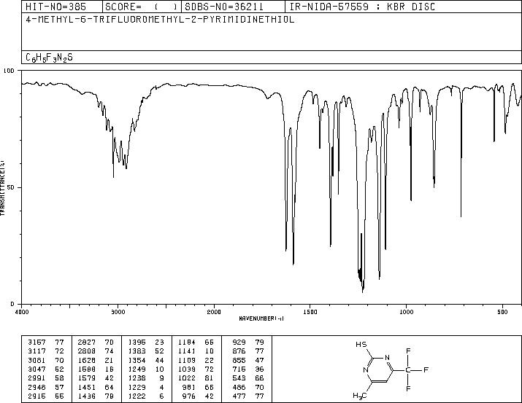Click the 3000 wavenumber axis label
Viewport: 522px width, 403px height.
pyautogui.click(x=118, y=310)
